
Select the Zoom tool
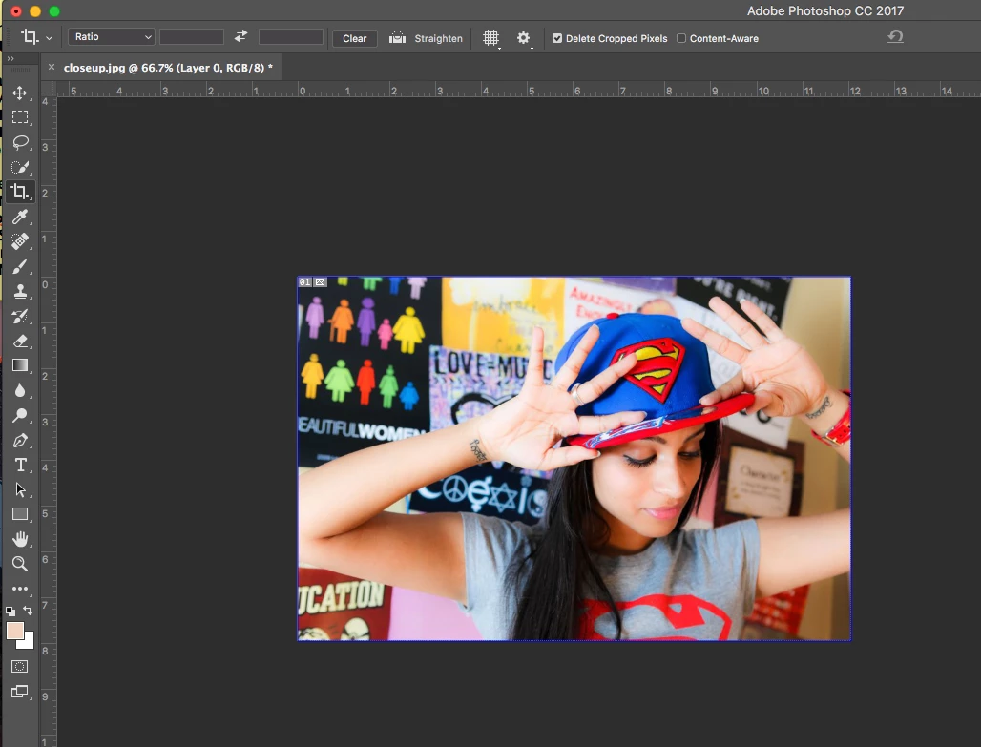pyautogui.click(x=19, y=565)
